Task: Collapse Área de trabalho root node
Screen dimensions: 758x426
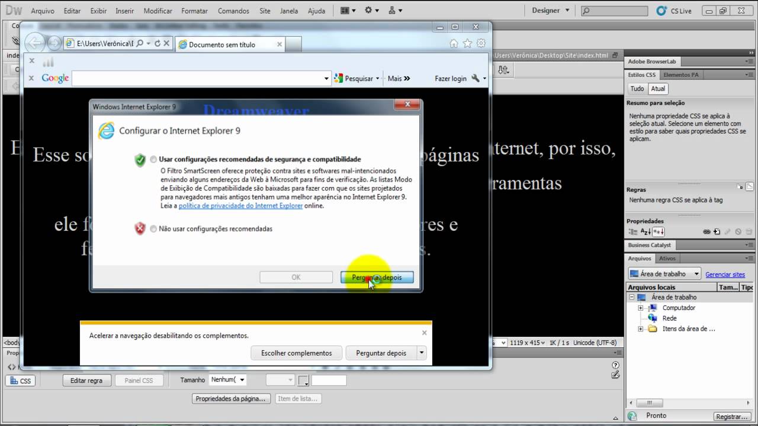Action: point(632,298)
